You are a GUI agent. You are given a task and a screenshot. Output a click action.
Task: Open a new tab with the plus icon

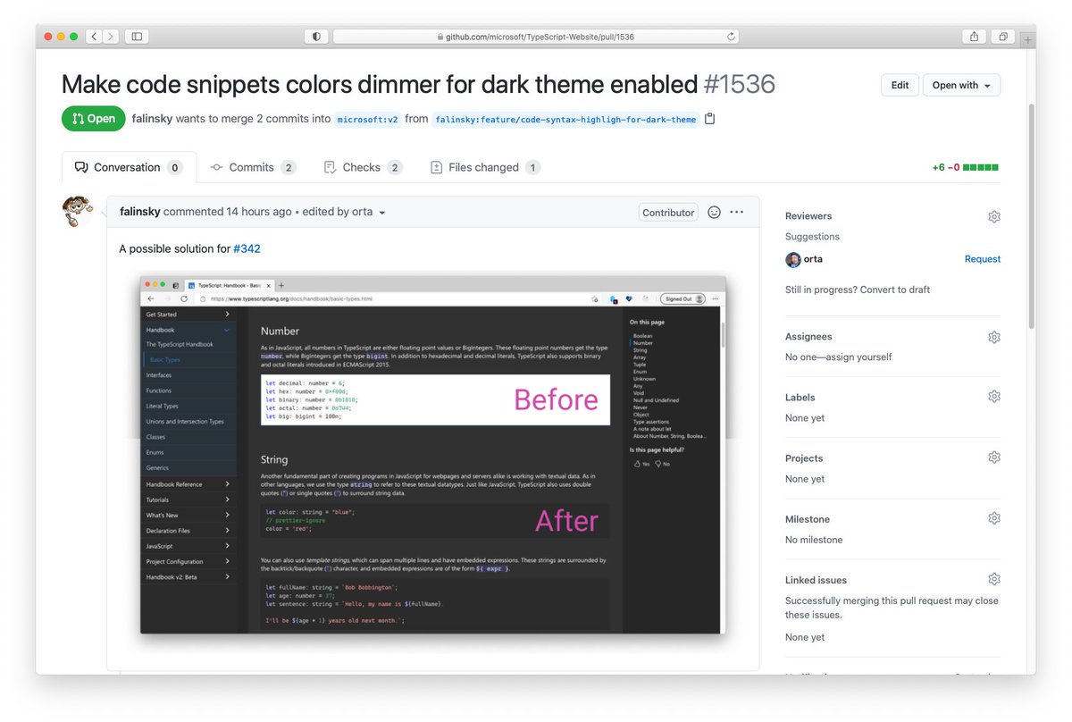click(x=1026, y=39)
